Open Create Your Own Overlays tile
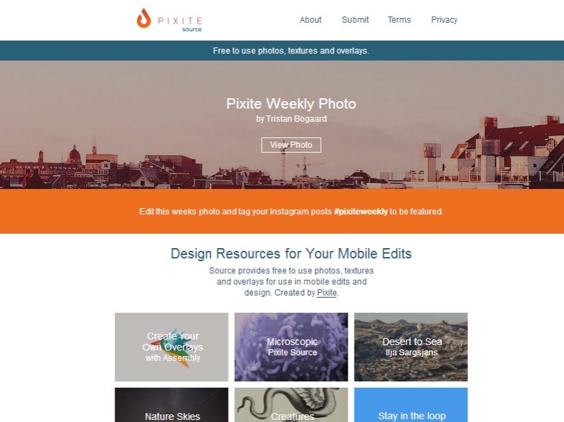564x422 pixels. click(172, 347)
